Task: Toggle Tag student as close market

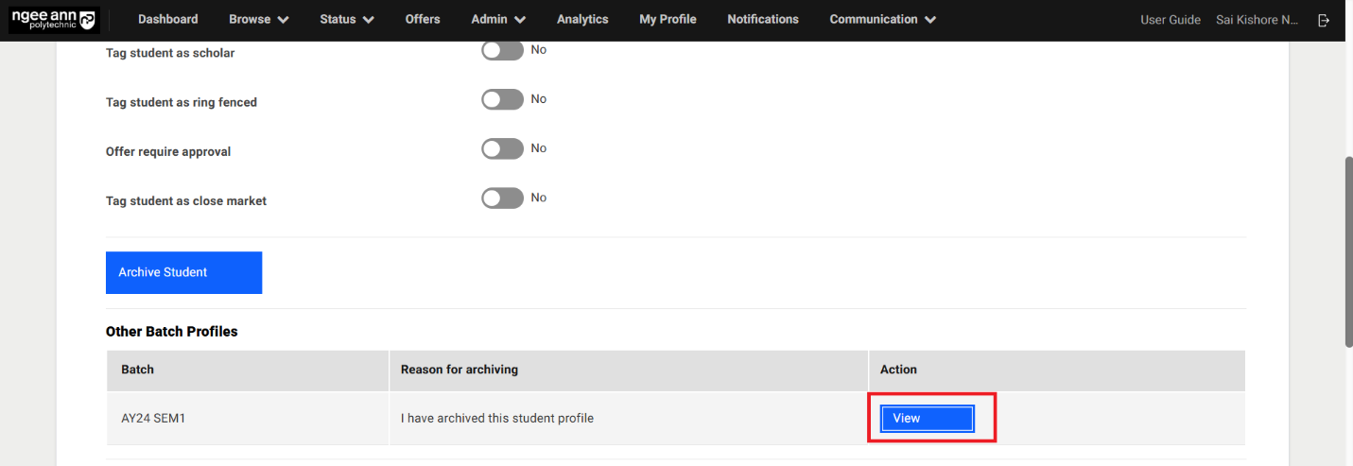Action: point(502,198)
